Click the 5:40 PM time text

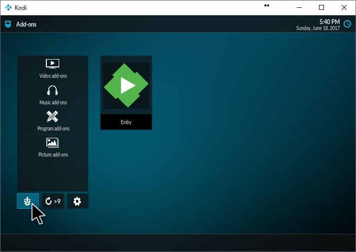(330, 22)
